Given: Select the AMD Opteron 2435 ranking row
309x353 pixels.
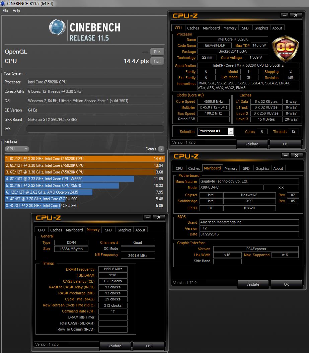Looking at the screenshot, I should (x=85, y=192).
